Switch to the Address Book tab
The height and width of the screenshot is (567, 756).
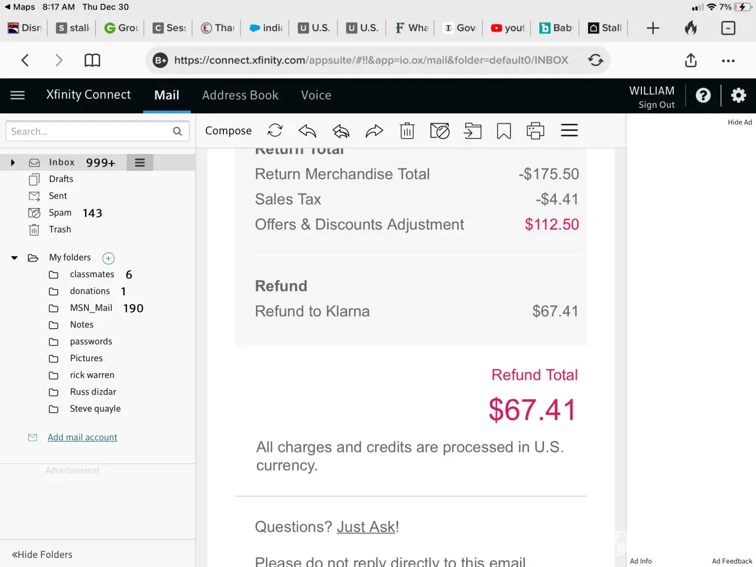point(240,95)
